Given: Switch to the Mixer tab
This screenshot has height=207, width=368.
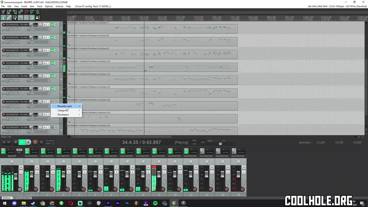Looking at the screenshot, I should (x=7, y=198).
